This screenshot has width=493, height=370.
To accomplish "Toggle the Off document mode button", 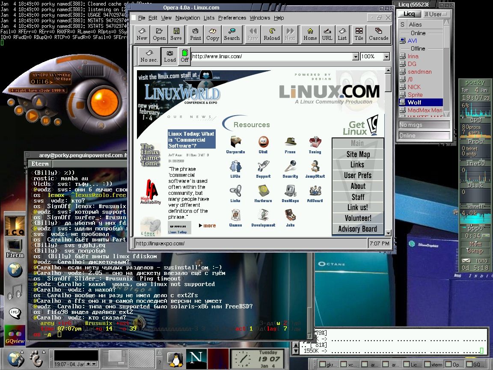I will [184, 57].
